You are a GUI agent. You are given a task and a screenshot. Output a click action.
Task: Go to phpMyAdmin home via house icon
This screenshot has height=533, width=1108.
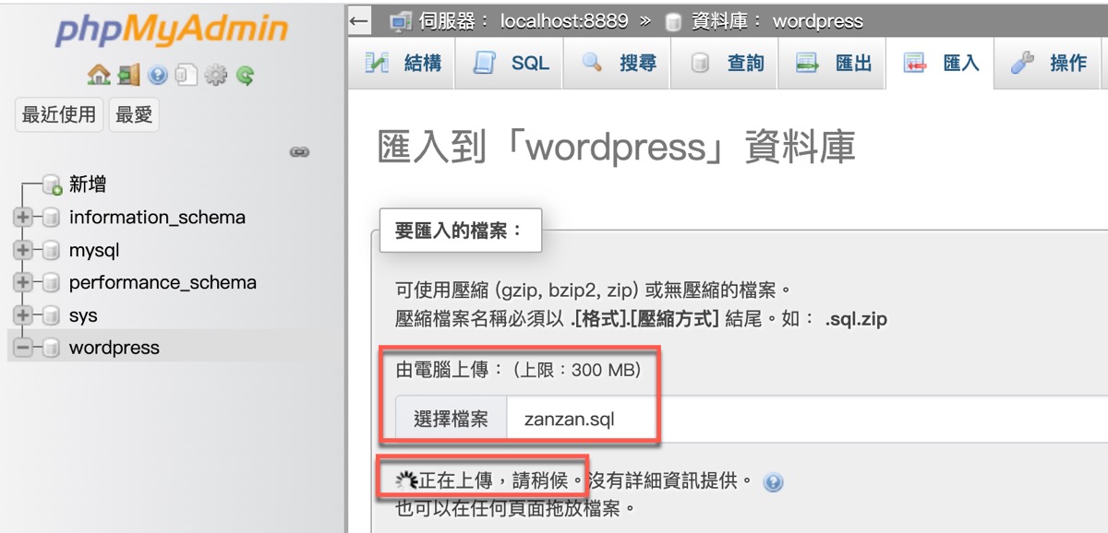tap(98, 76)
